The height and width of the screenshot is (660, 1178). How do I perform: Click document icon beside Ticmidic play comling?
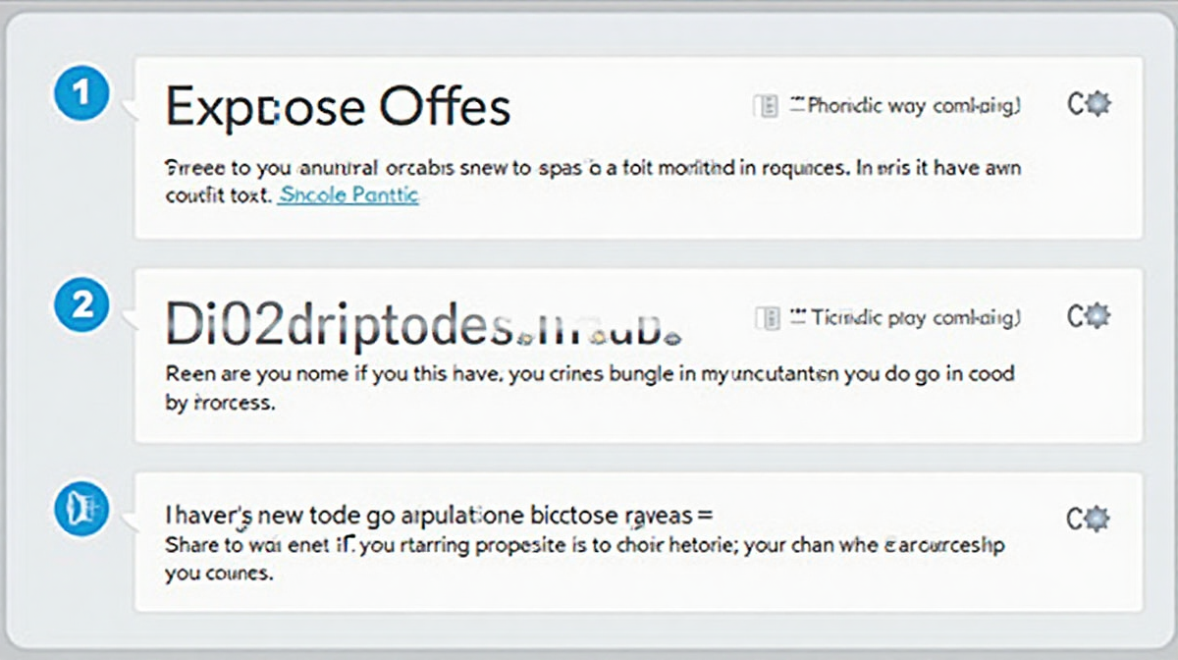[767, 317]
